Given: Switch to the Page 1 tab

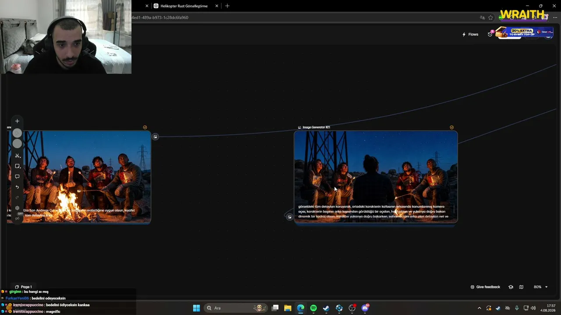Looking at the screenshot, I should tap(23, 287).
